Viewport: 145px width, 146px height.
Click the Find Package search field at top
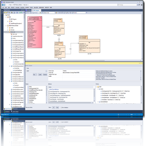127,5
